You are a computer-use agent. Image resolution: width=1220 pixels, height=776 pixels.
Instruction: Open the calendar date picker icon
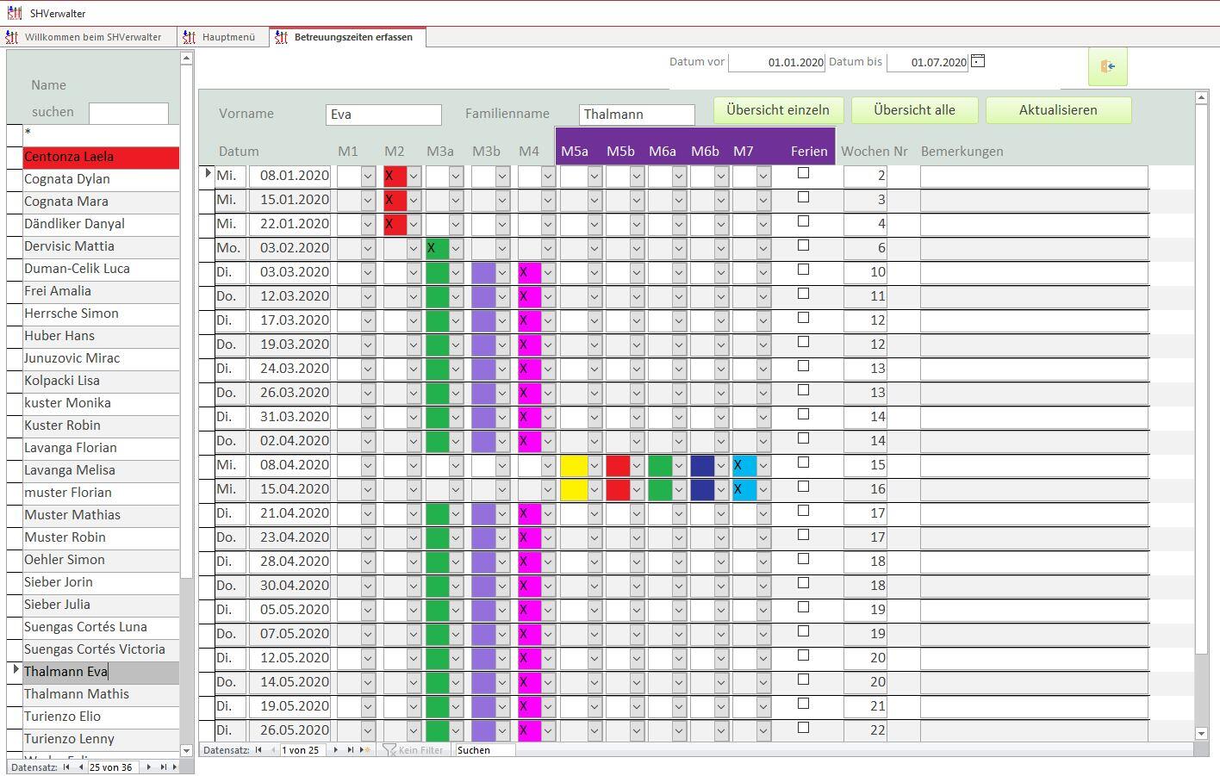(x=978, y=61)
